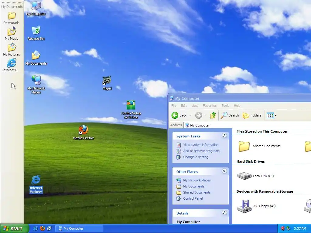Open the Tools menu in My Computer
Screen dimensions: 311x233
(x=225, y=106)
